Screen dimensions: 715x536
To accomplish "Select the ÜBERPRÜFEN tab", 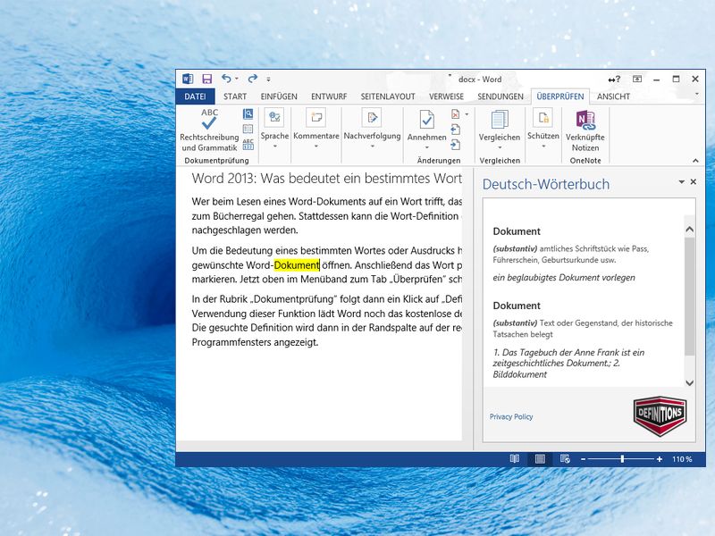I will tap(560, 96).
